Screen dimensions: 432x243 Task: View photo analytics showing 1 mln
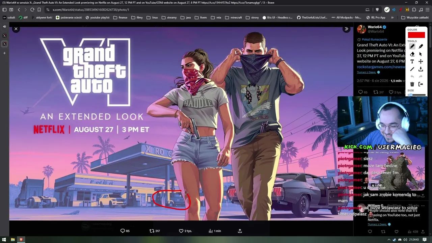(215, 231)
